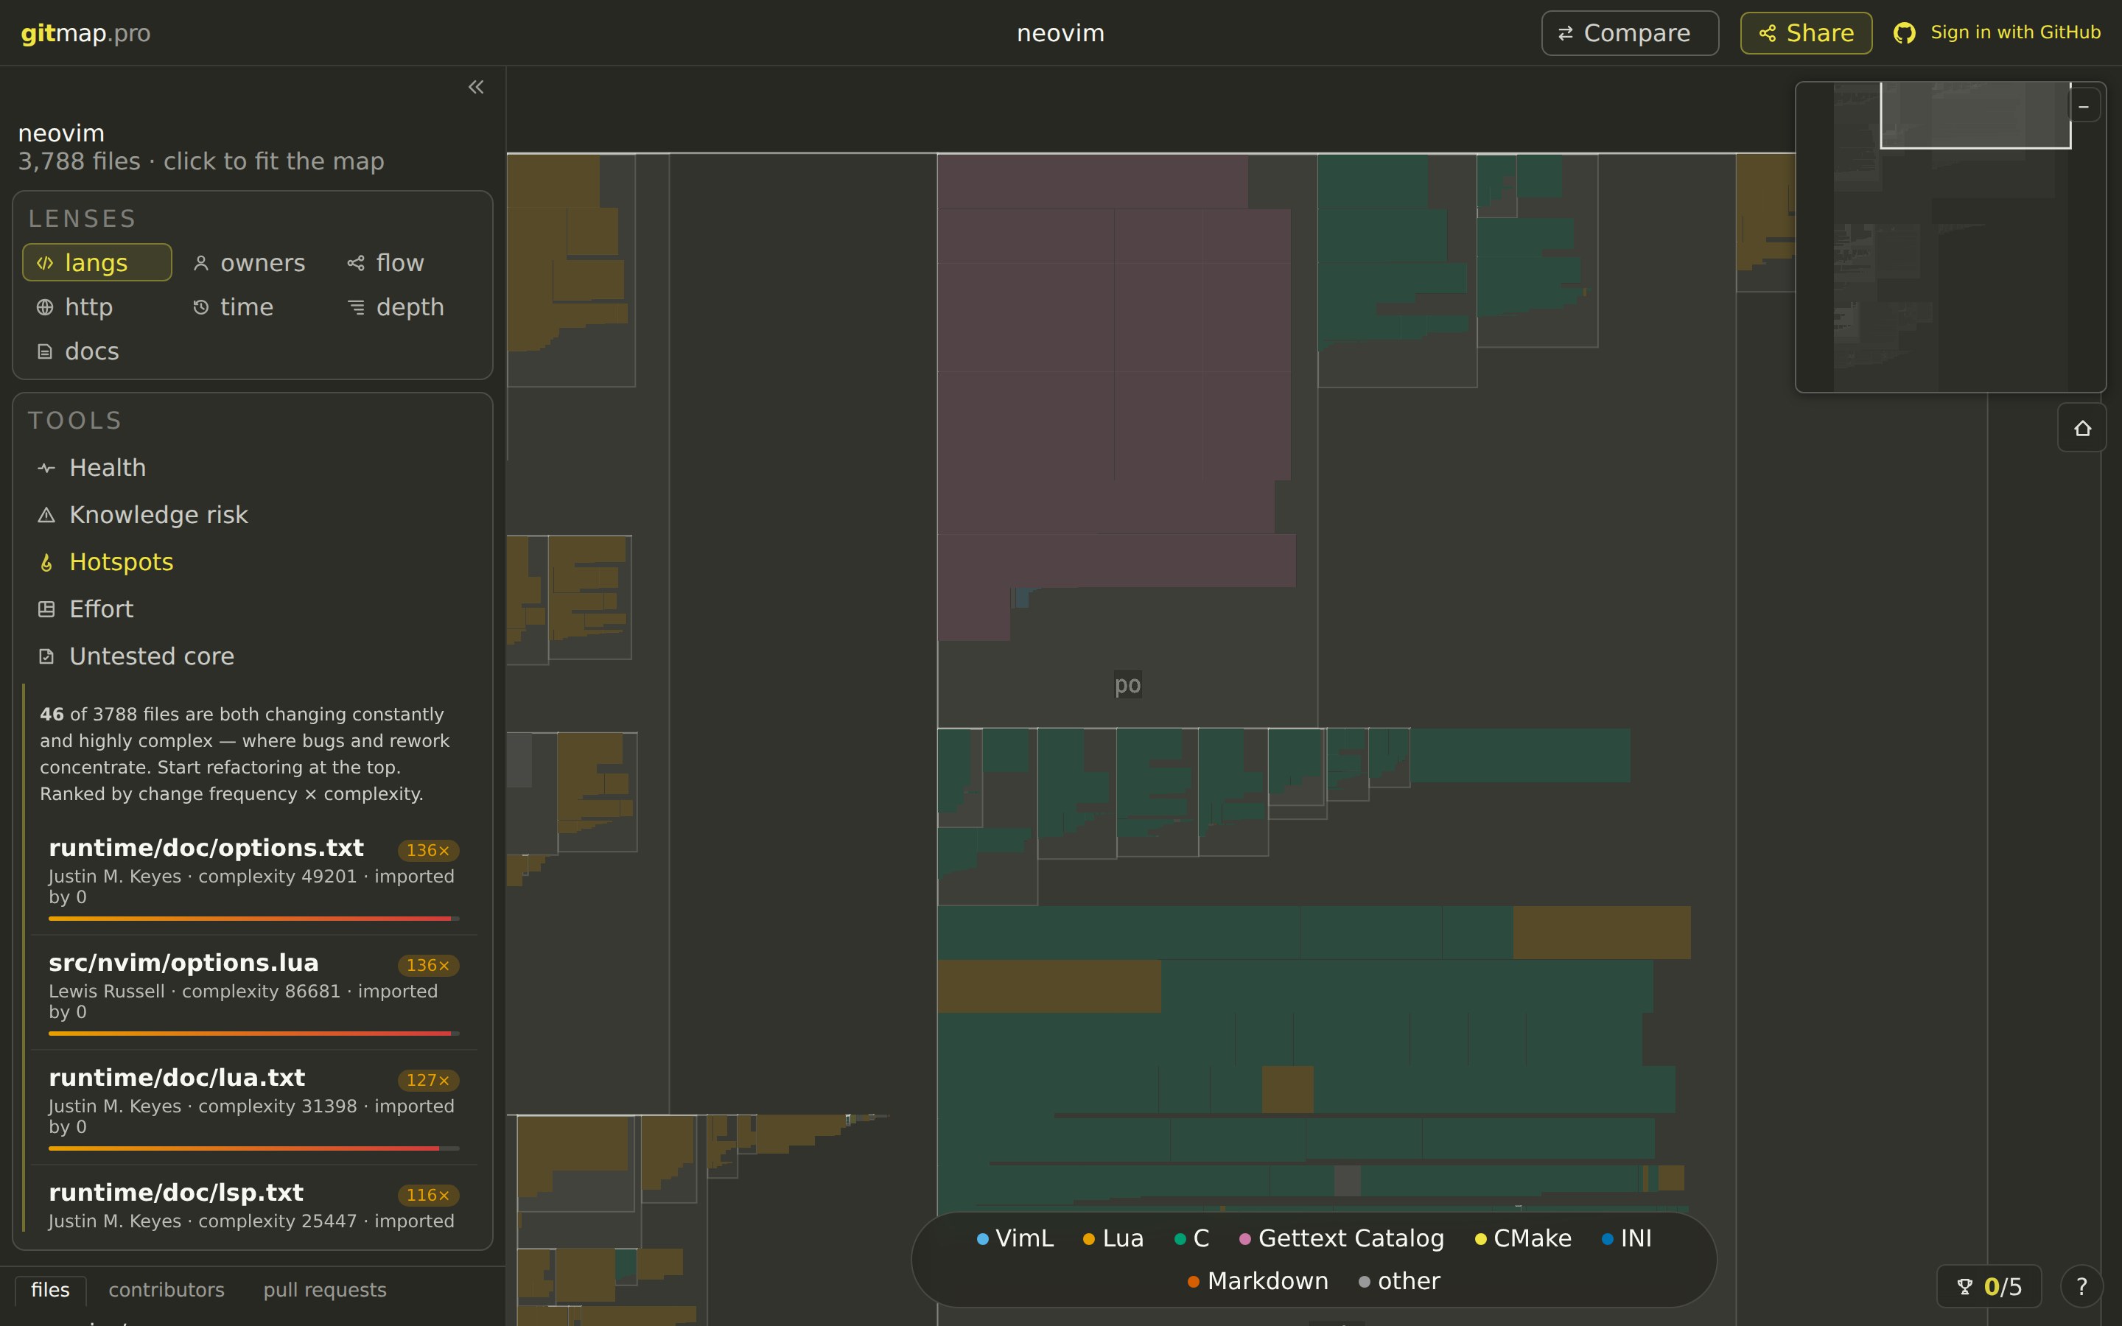
Task: Collapse the sidebar with double-chevron icon
Action: click(x=476, y=87)
